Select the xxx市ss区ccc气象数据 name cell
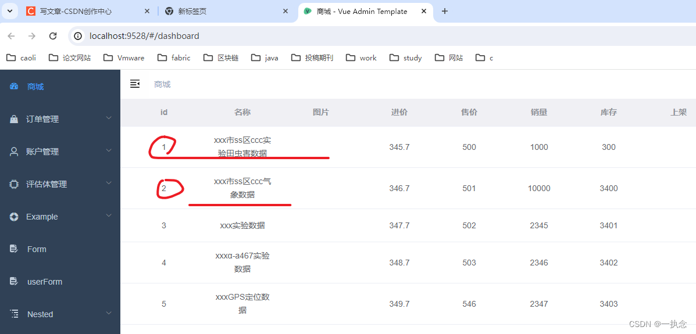This screenshot has height=334, width=696. point(242,188)
